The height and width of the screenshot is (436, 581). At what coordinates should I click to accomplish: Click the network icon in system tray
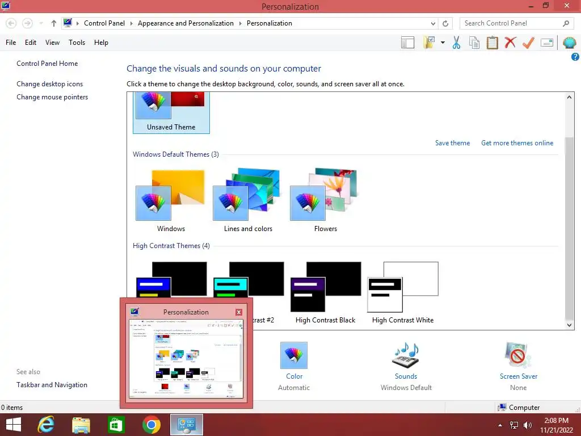pos(514,425)
